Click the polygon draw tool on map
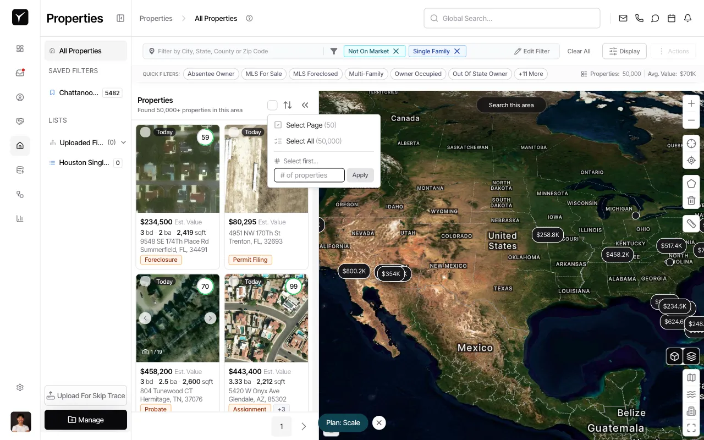Screen dimensions: 704x440 click(x=691, y=184)
